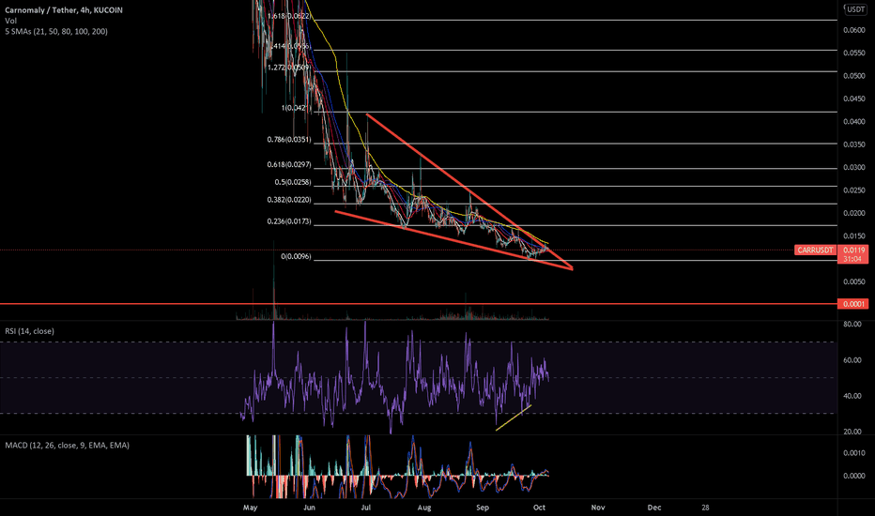875x516 pixels.
Task: Click 0.0450 on the price axis
Action: [853, 99]
